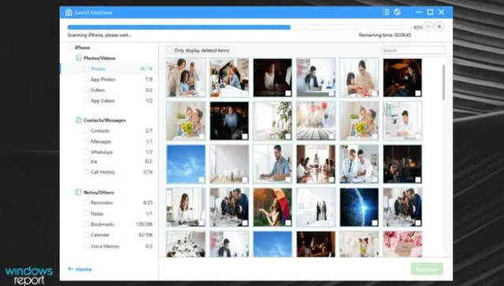
Task: Click the globe language icon
Action: [x=398, y=12]
